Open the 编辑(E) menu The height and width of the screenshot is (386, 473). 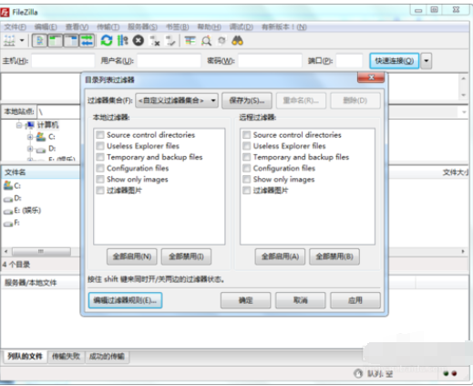[x=46, y=27]
